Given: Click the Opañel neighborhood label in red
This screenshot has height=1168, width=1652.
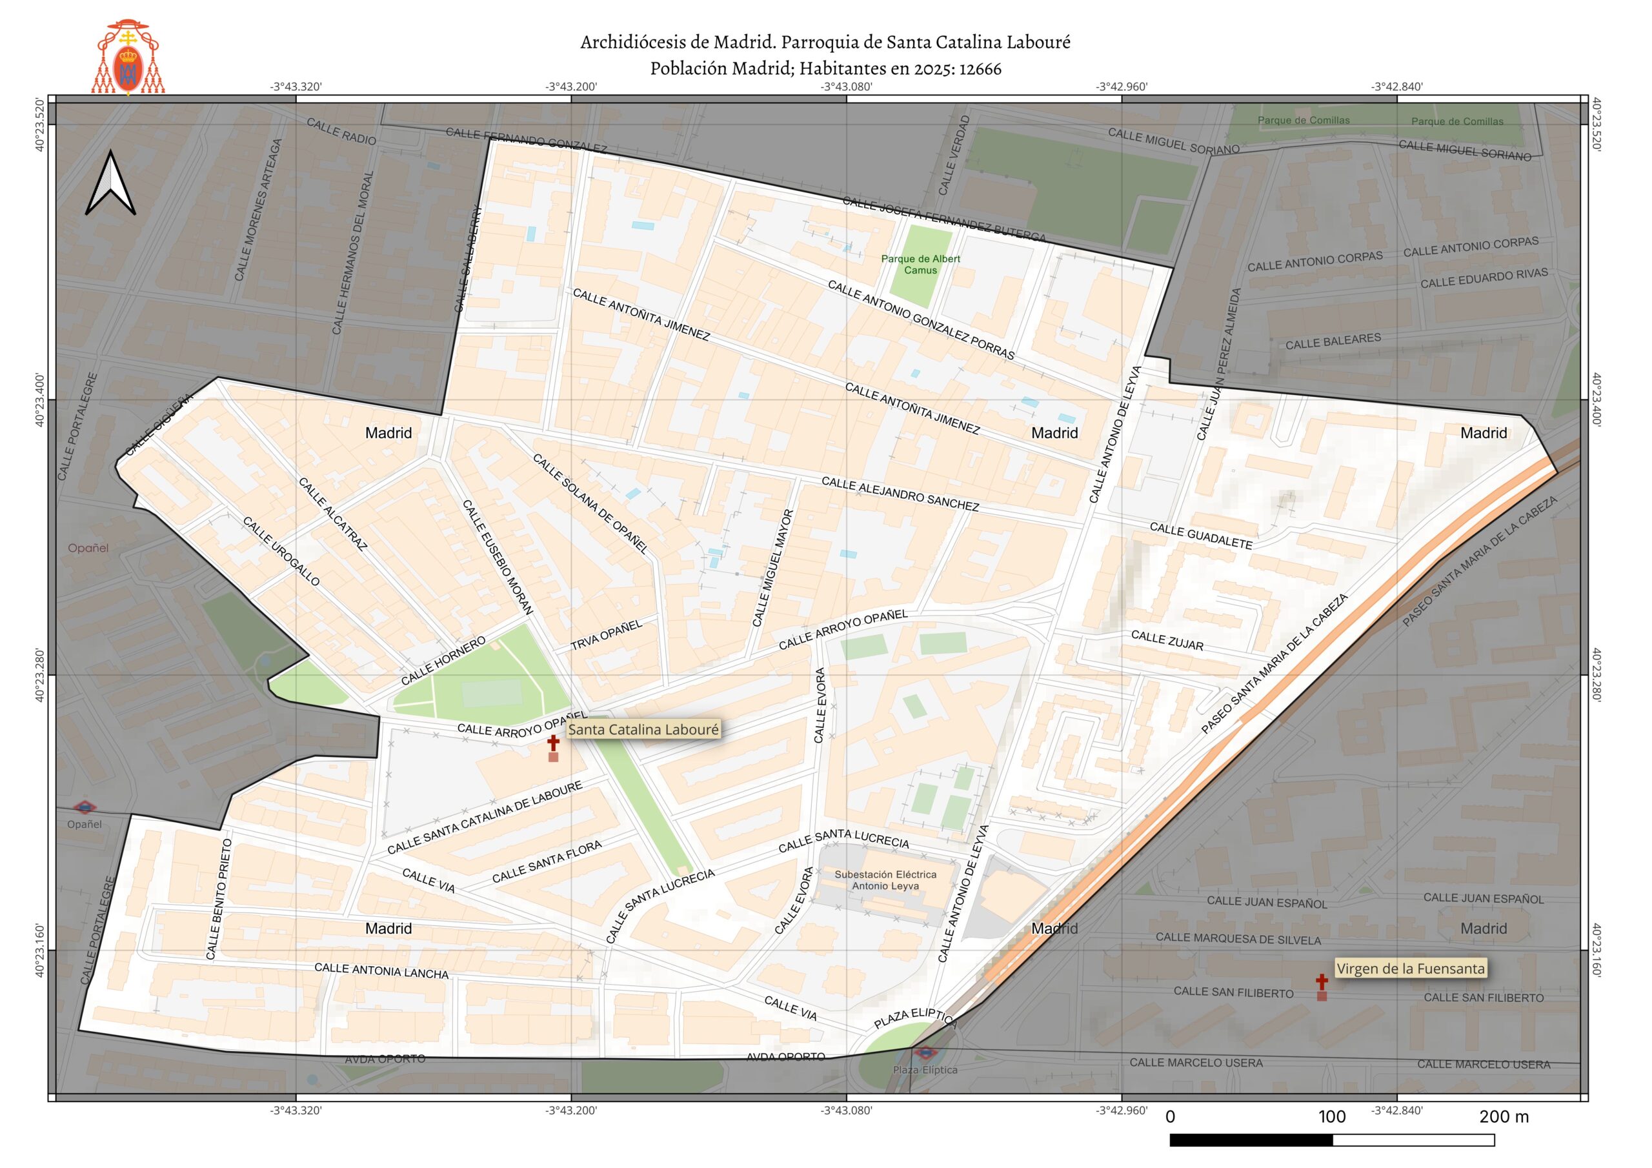Looking at the screenshot, I should click(x=88, y=548).
